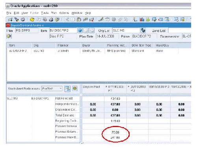Viewport: 197px width, 148px height.
Task: Click the yellow Save toolbar icon
Action: [x=32, y=19]
